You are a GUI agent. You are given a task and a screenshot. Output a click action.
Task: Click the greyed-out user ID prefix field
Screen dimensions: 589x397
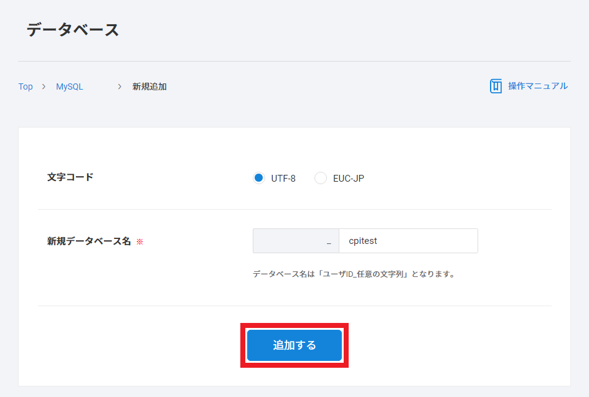click(290, 241)
